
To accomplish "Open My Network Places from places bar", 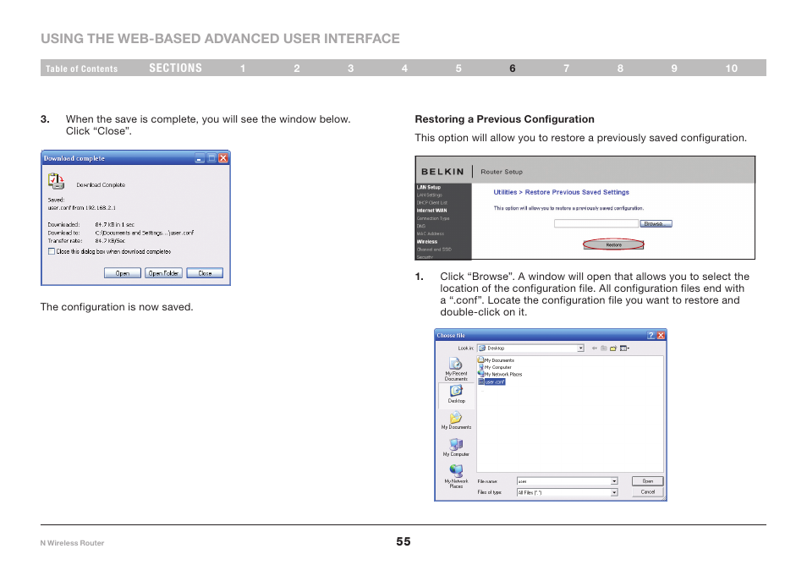I will click(456, 476).
